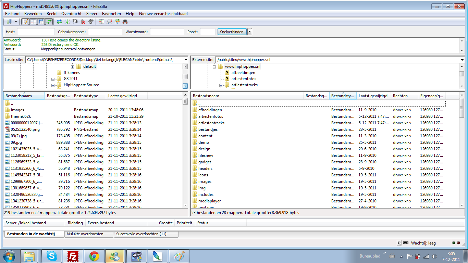Screen dimensions: 468x263
Task: Sort local files by Laatst gewijzigd column
Action: click(126, 96)
